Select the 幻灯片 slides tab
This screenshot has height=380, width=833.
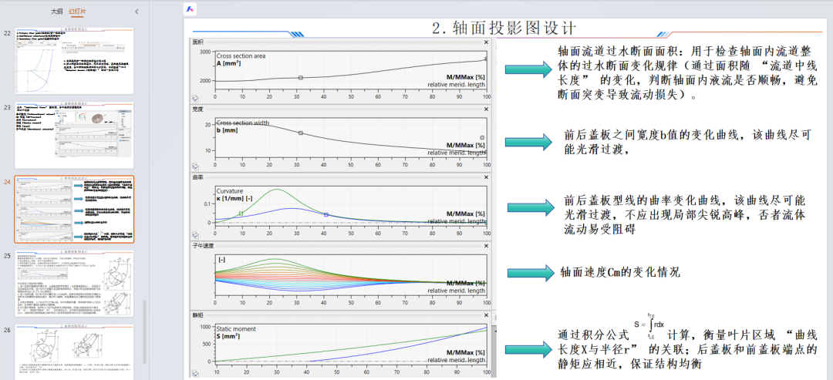76,12
